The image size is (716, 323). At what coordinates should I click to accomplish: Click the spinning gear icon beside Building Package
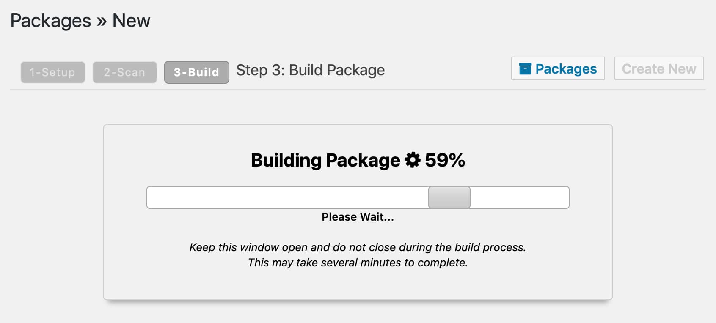(413, 160)
